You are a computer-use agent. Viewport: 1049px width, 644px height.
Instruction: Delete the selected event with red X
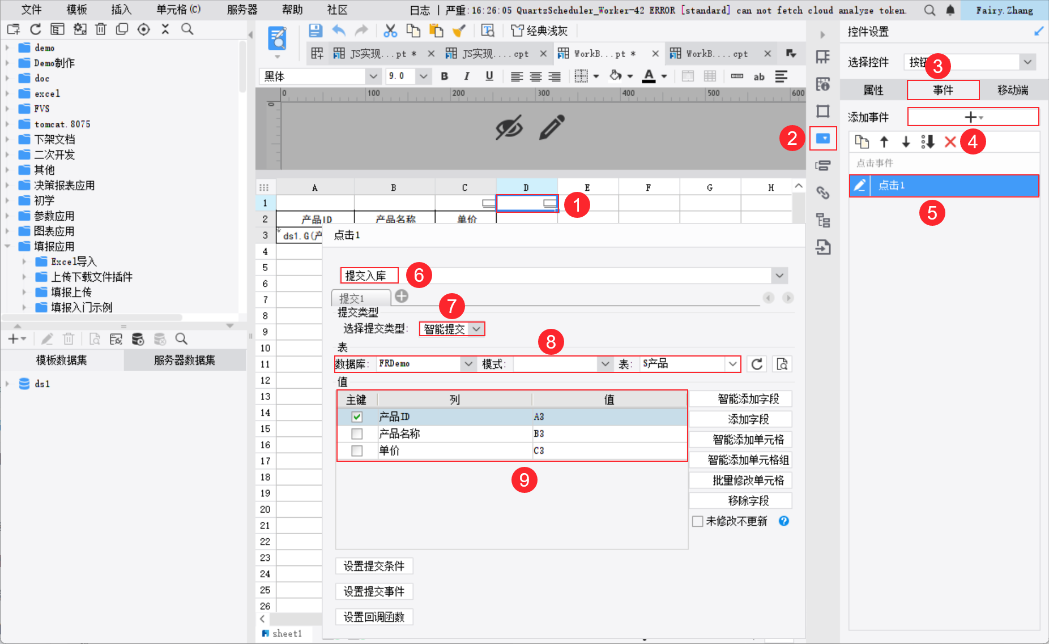(950, 142)
